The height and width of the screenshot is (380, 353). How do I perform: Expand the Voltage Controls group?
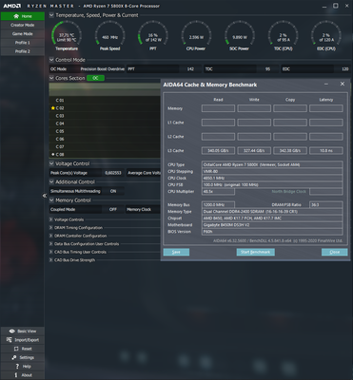50,219
